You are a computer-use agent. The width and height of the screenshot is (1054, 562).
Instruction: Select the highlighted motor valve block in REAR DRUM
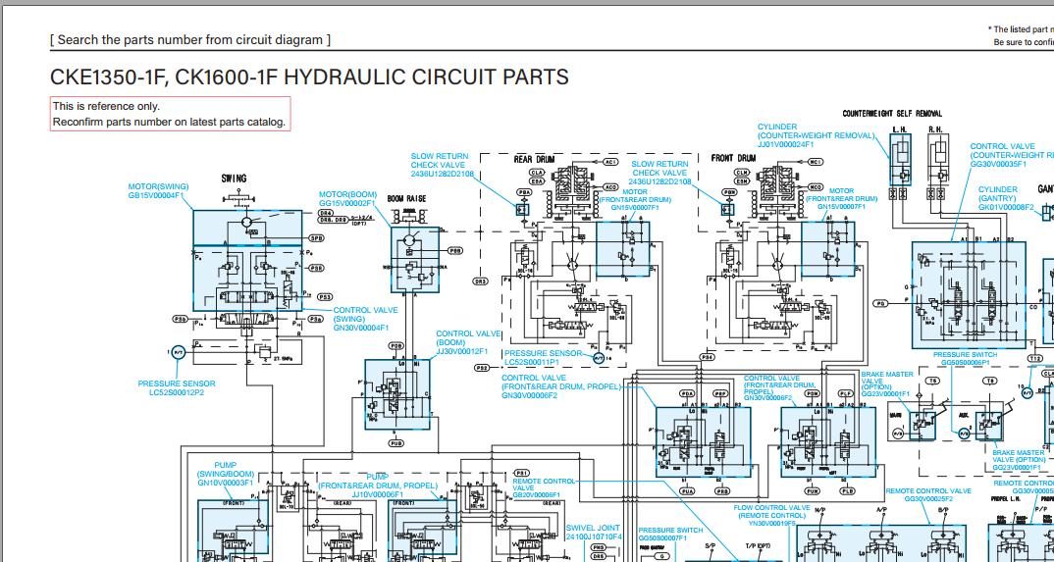pos(622,248)
